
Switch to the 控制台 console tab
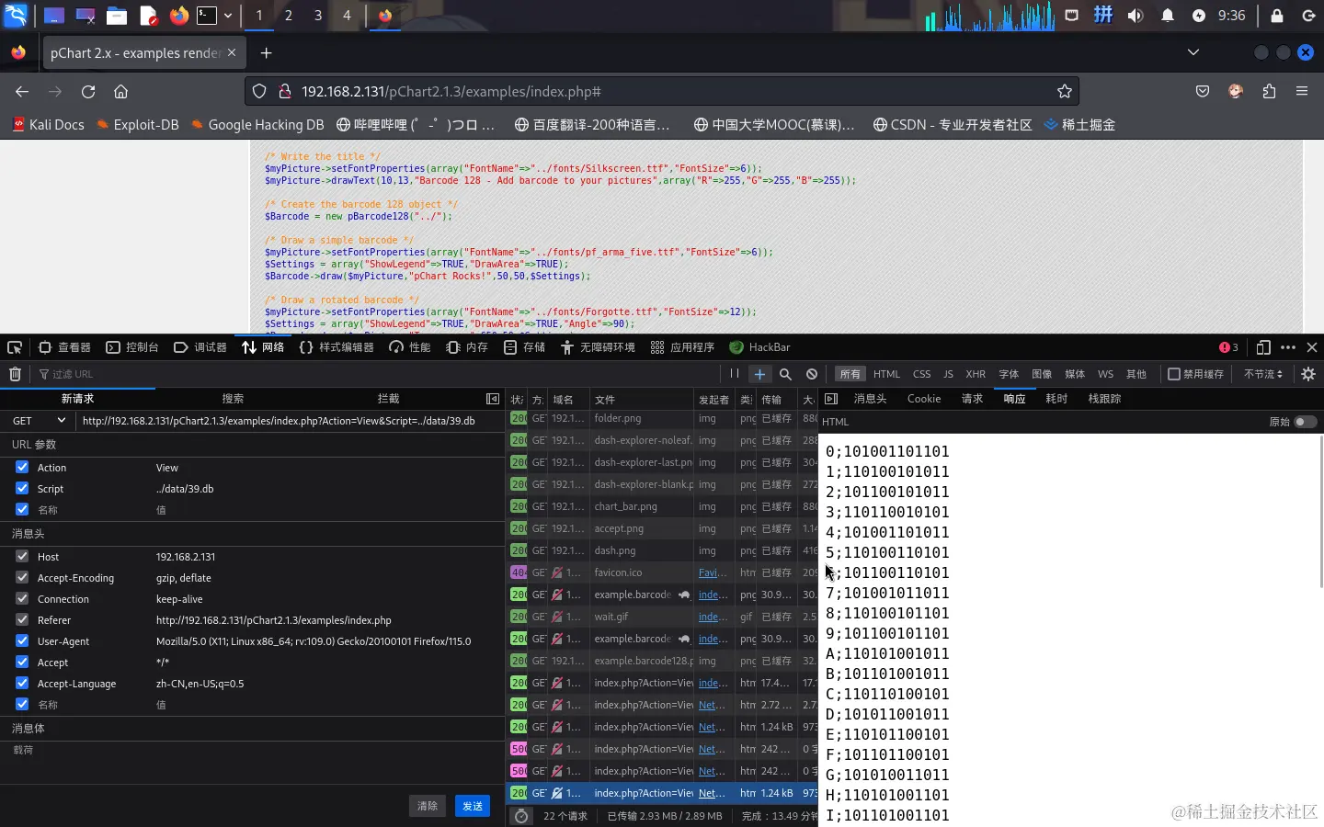coord(132,347)
